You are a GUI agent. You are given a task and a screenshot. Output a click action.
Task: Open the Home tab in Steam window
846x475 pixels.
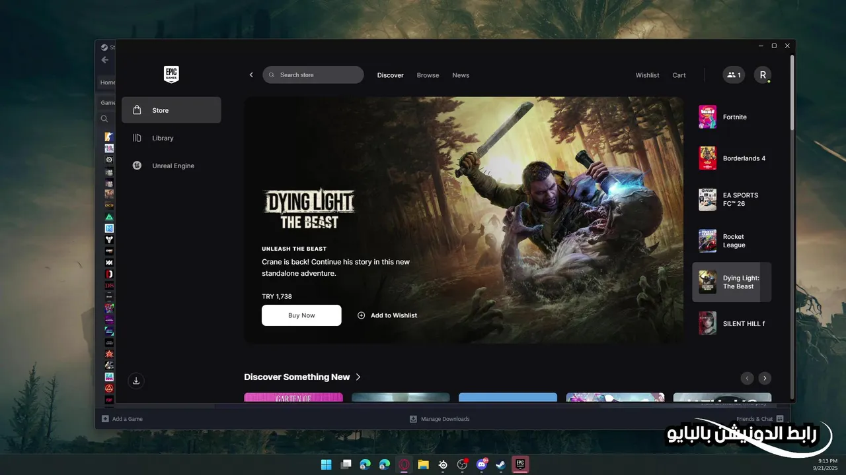pyautogui.click(x=108, y=82)
